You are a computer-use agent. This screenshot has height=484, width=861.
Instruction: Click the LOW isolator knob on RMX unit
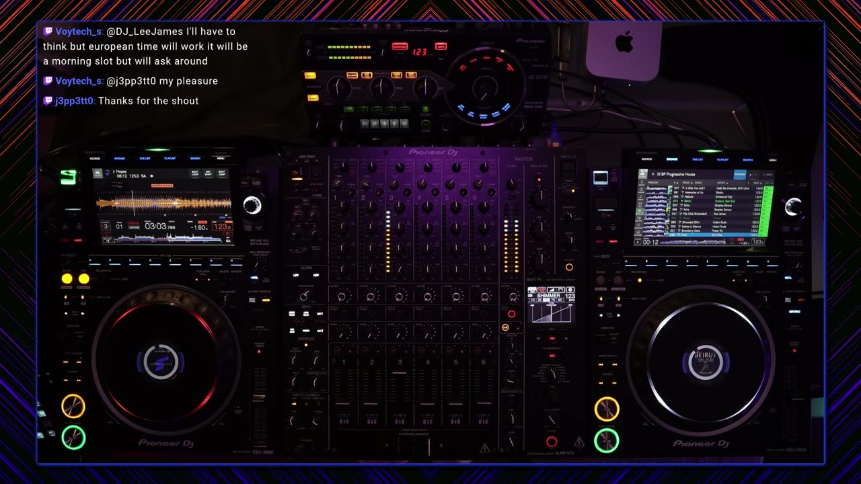click(x=339, y=87)
